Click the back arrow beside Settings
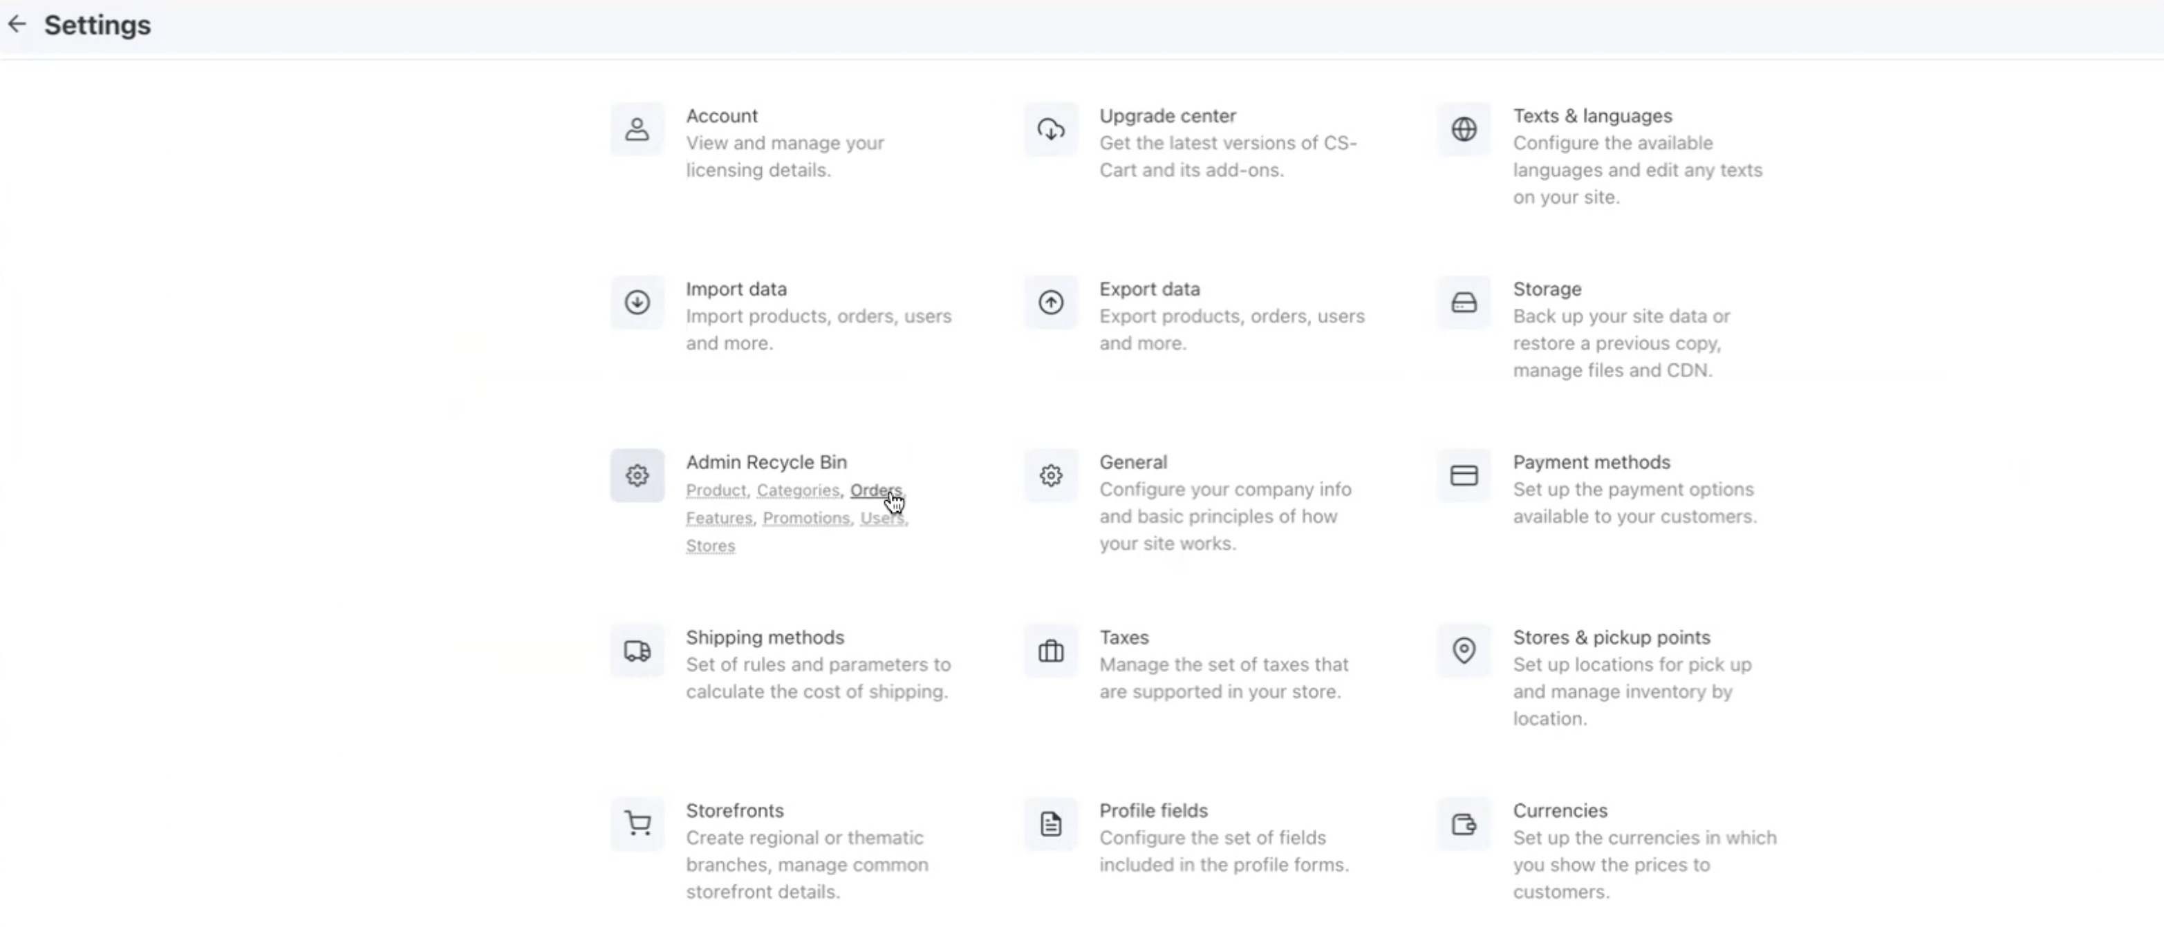The width and height of the screenshot is (2164, 927). [17, 24]
